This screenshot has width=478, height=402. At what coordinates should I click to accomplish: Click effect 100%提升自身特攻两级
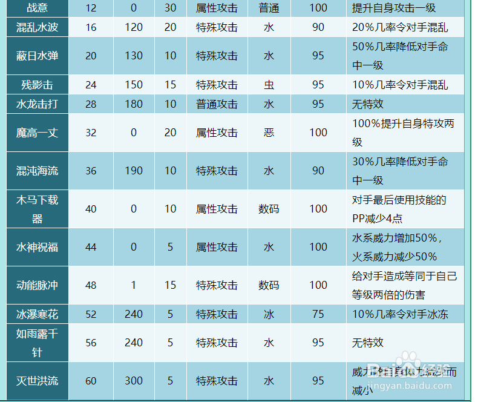coord(403,133)
